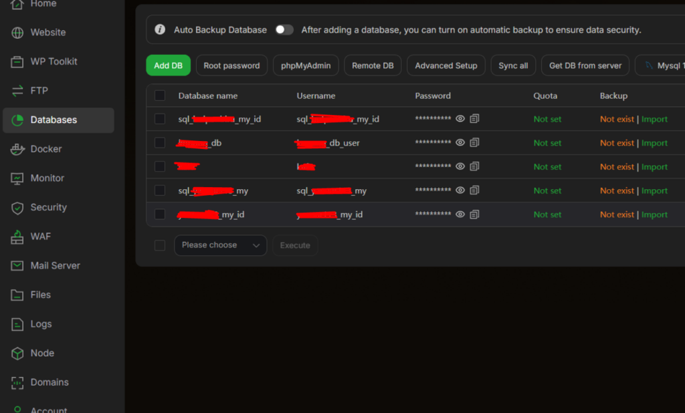Image resolution: width=685 pixels, height=413 pixels.
Task: Click the Root password button
Action: coord(231,65)
